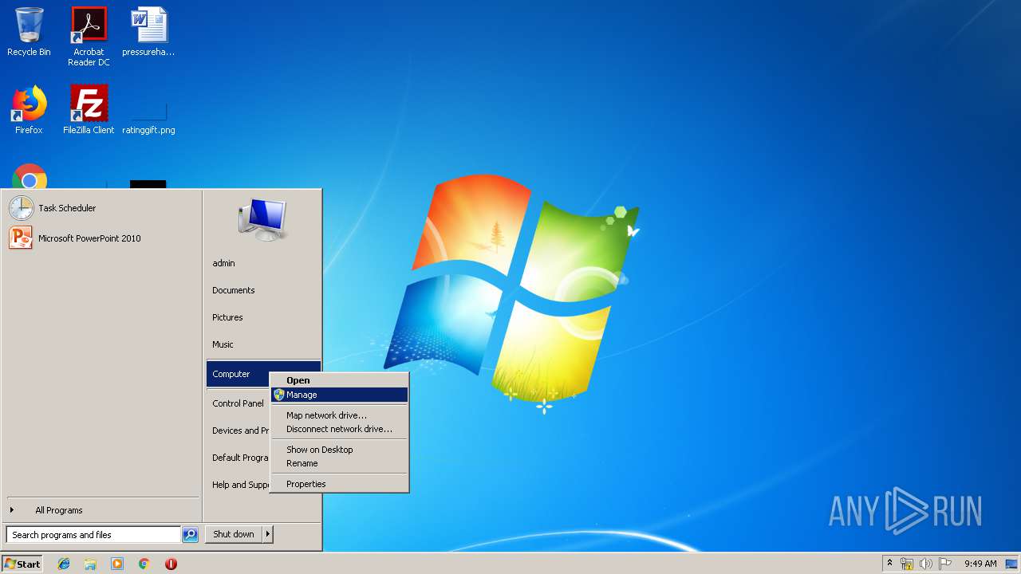Image resolution: width=1021 pixels, height=574 pixels.
Task: Open Windows Explorer from the taskbar
Action: [x=90, y=564]
